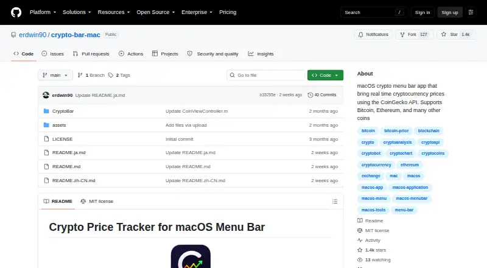487x268 pixels.
Task: Click the eye icon beside 13 watching
Action: pos(360,260)
